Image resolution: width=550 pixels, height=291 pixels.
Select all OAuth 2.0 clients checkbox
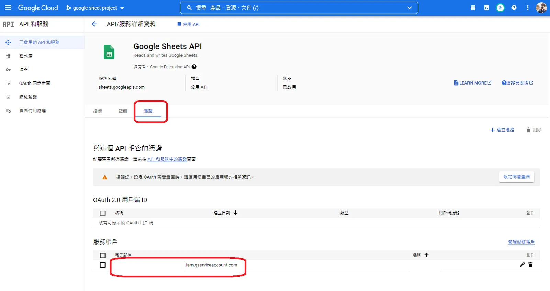(102, 213)
